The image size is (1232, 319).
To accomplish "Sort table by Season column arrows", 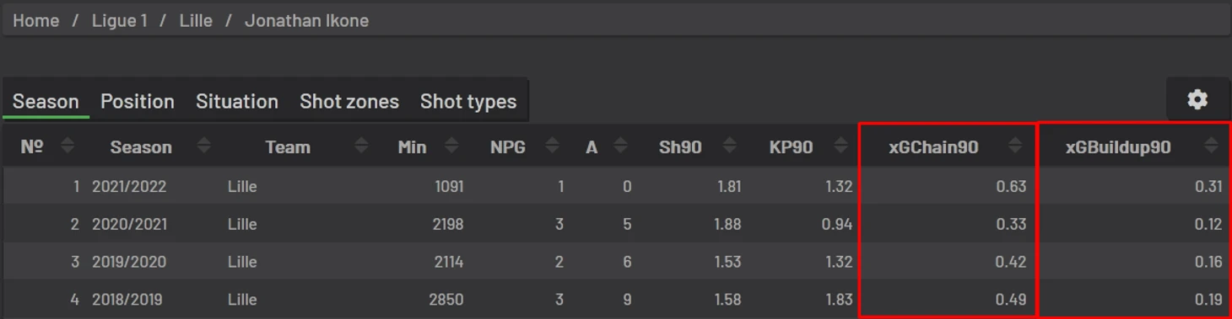I will tap(203, 146).
